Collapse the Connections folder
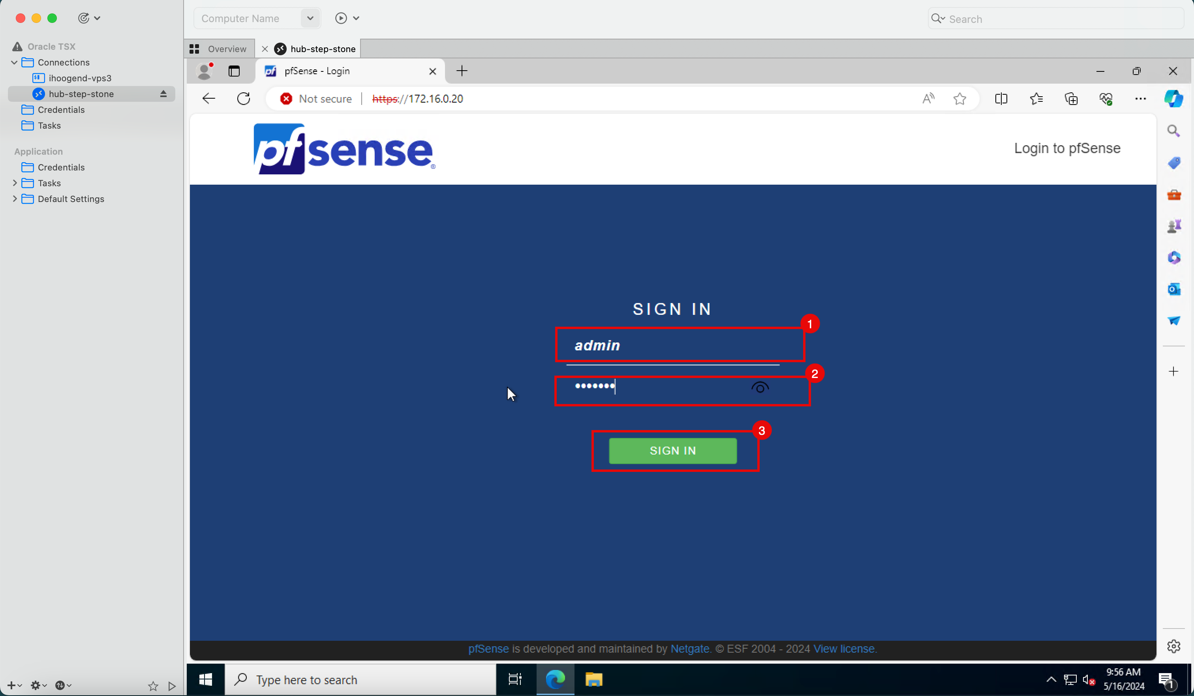Image resolution: width=1194 pixels, height=696 pixels. pos(14,62)
